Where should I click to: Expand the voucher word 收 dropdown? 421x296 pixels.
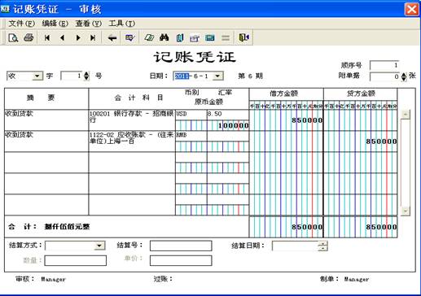click(x=37, y=76)
